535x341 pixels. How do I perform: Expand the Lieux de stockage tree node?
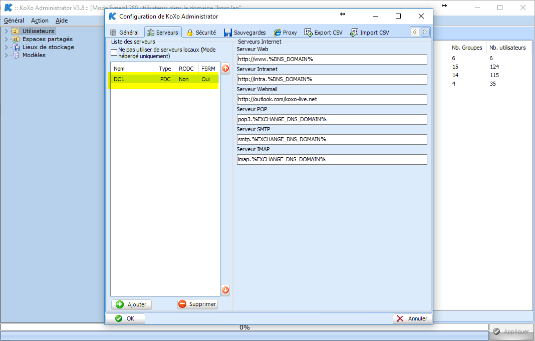(x=6, y=47)
